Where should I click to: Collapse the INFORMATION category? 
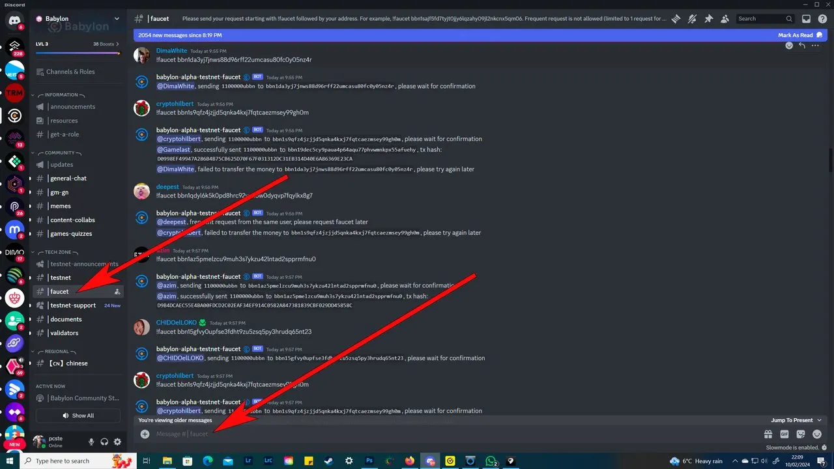62,94
